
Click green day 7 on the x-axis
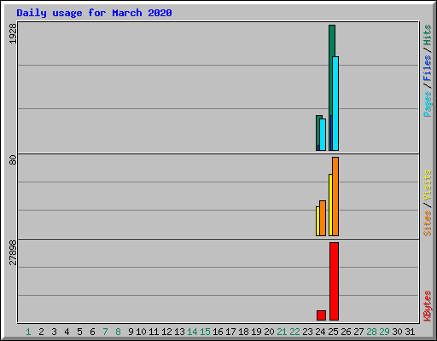[105, 332]
